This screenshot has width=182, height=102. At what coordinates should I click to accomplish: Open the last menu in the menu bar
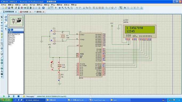[74, 5]
